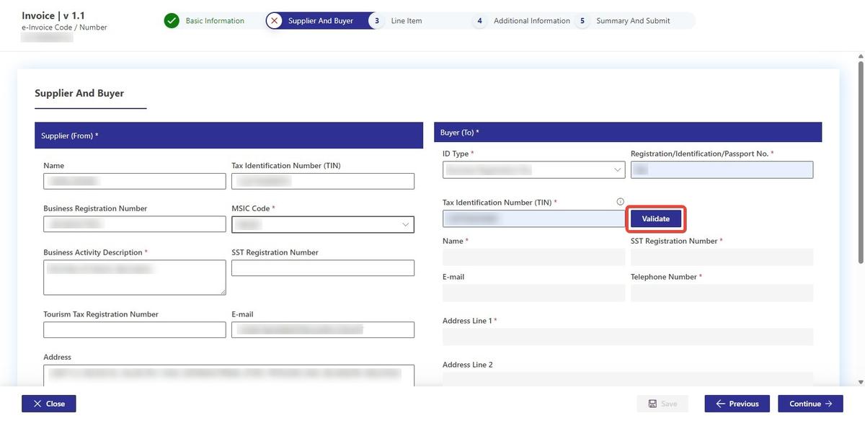Validate the buyer Tax Identification Number
Viewport: 865px width, 421px height.
(656, 218)
